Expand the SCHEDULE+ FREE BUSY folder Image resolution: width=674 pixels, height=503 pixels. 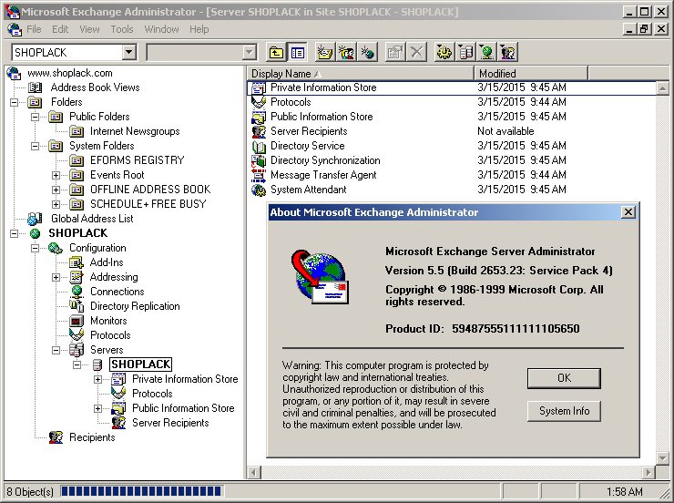click(56, 204)
